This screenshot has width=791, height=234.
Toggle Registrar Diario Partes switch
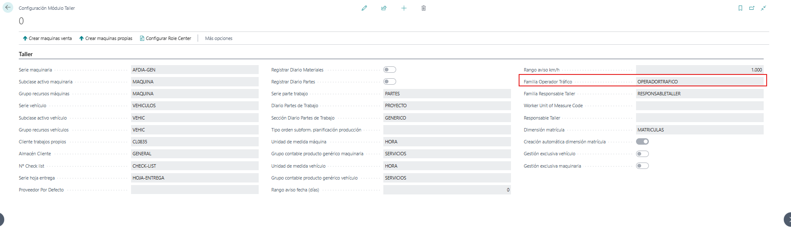pyautogui.click(x=390, y=82)
